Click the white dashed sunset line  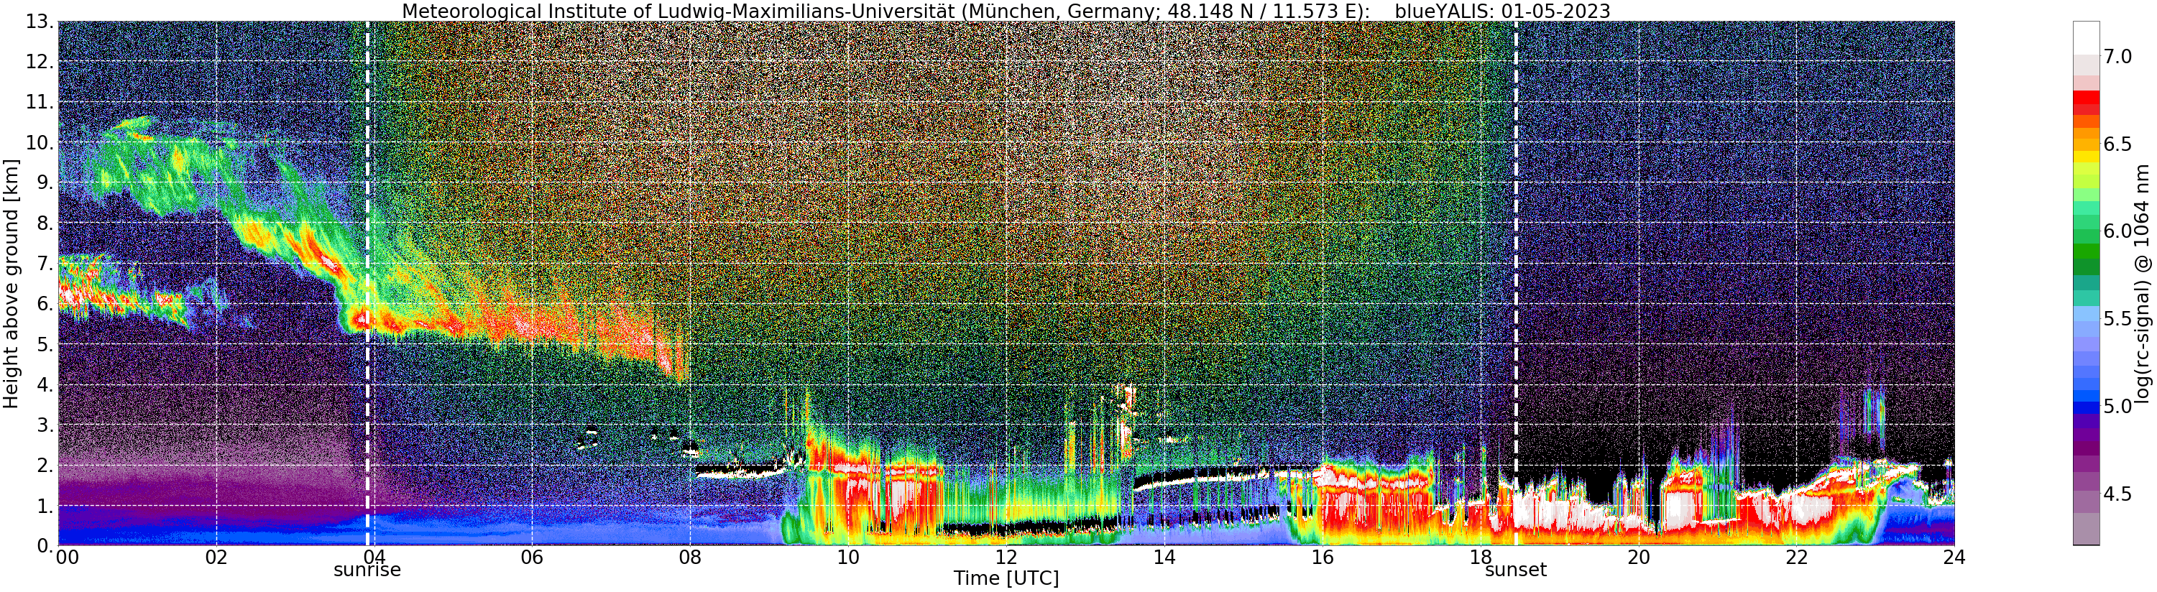coord(1516,283)
